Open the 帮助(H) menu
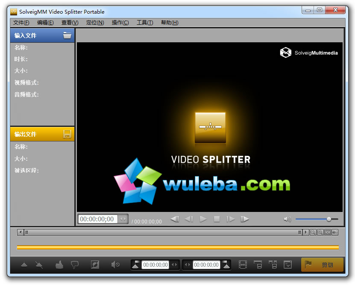The height and width of the screenshot is (285, 355). click(x=170, y=23)
